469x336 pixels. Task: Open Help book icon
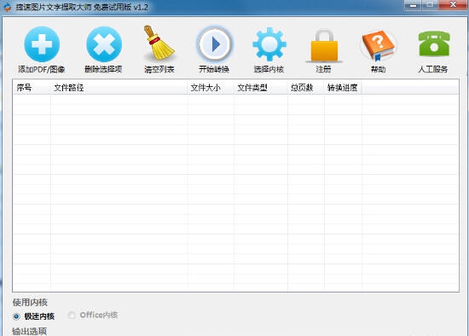pyautogui.click(x=379, y=45)
